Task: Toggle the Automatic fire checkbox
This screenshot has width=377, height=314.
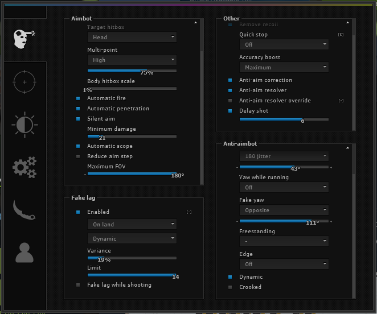Action: [x=79, y=98]
